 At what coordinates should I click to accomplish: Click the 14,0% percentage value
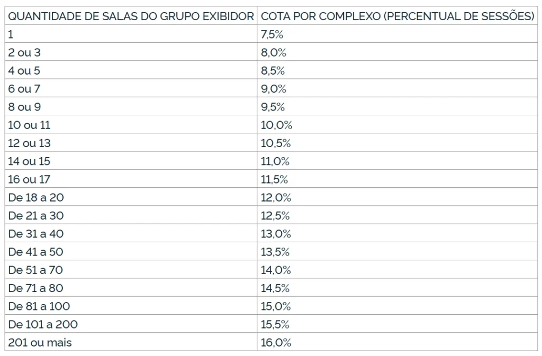(x=276, y=270)
